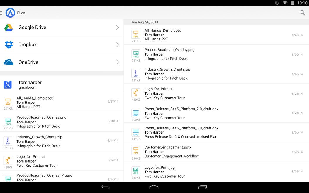Tap the Android home button
The height and width of the screenshot is (193, 309).
154,187
